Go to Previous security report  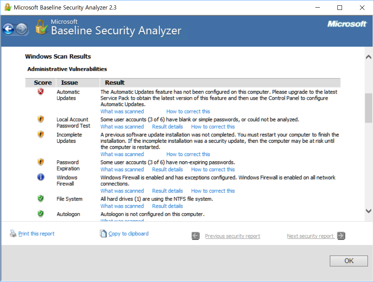pyautogui.click(x=233, y=236)
